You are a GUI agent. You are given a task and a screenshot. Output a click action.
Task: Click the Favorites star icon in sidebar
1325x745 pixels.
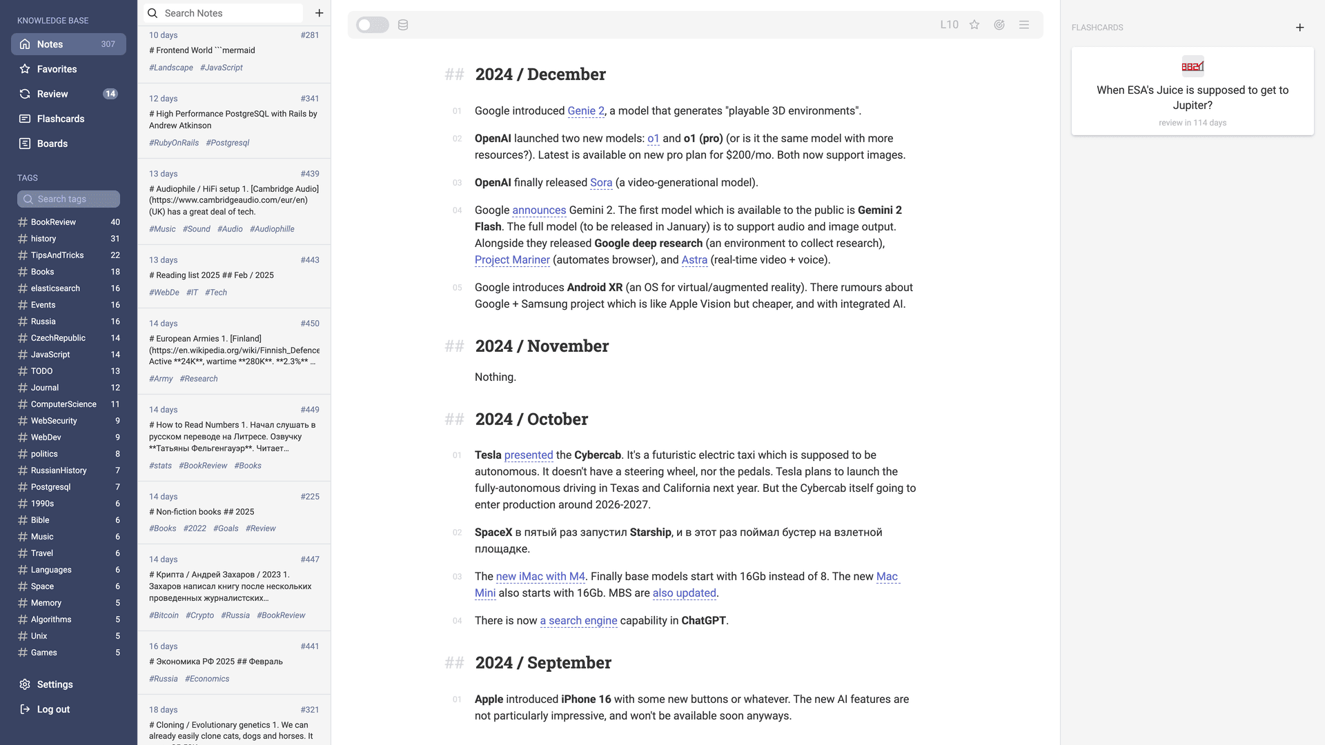click(25, 69)
